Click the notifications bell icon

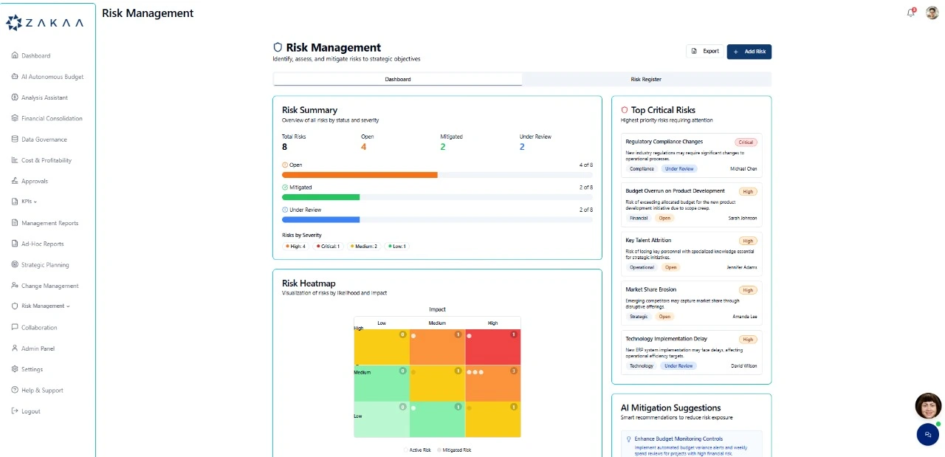(x=910, y=13)
